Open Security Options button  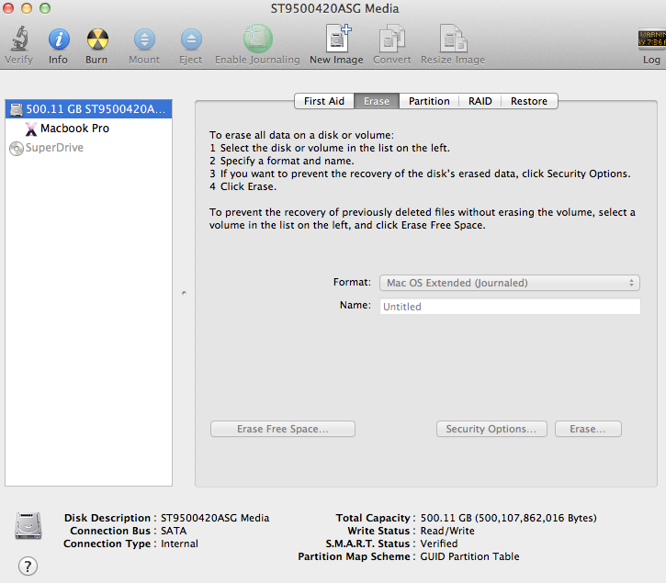point(491,429)
